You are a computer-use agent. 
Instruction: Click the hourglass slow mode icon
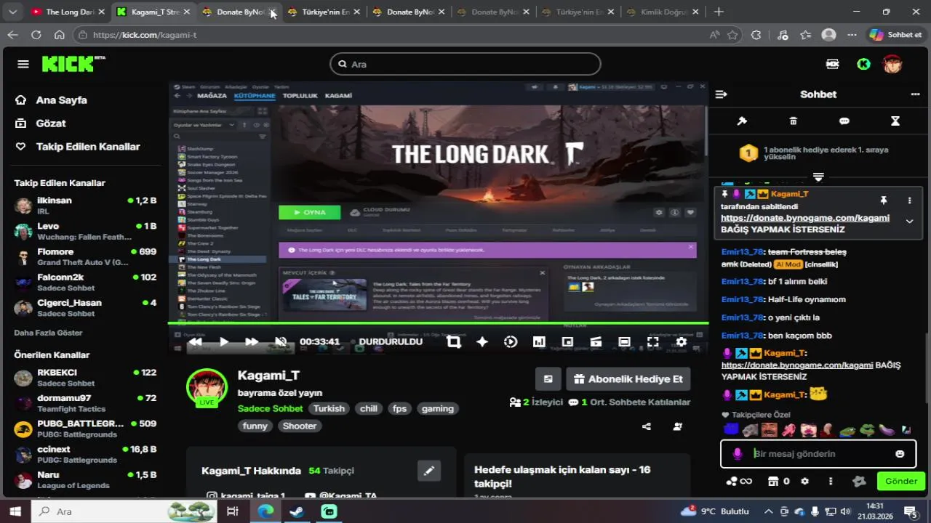pyautogui.click(x=895, y=121)
